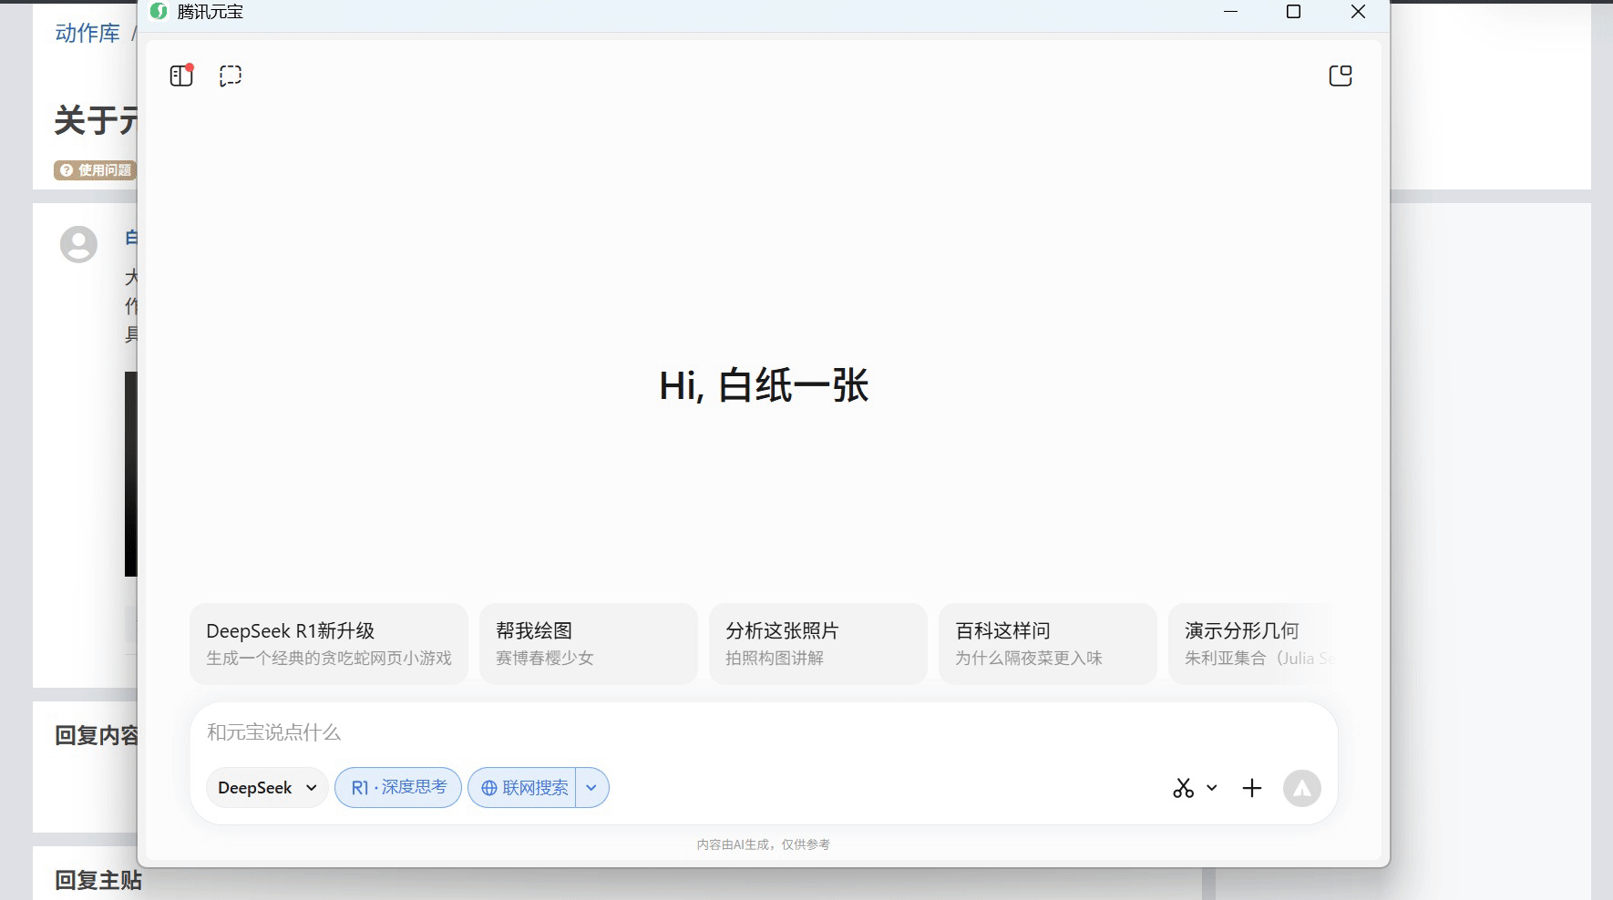The image size is (1613, 900).
Task: Click the scissors screenshot tool icon
Action: click(1183, 788)
